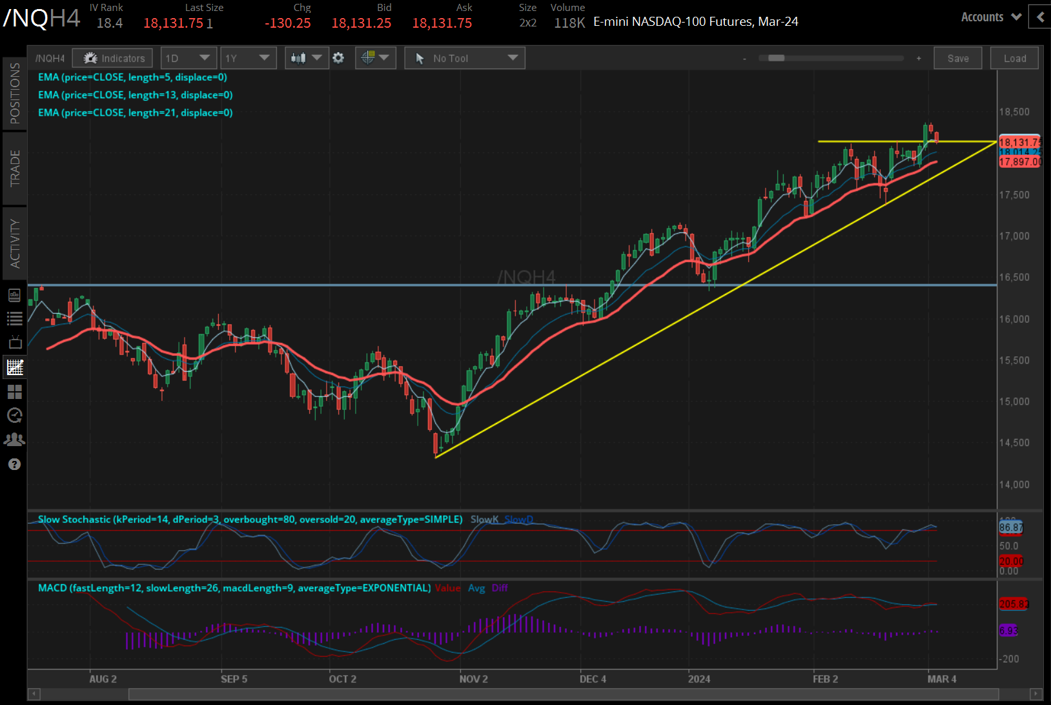Select the Slow Stochastic study label
Image resolution: width=1051 pixels, height=705 pixels.
250,520
